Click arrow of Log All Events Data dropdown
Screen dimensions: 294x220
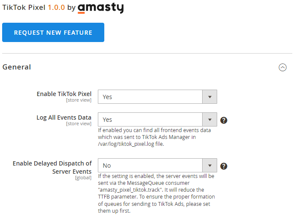click(209, 120)
